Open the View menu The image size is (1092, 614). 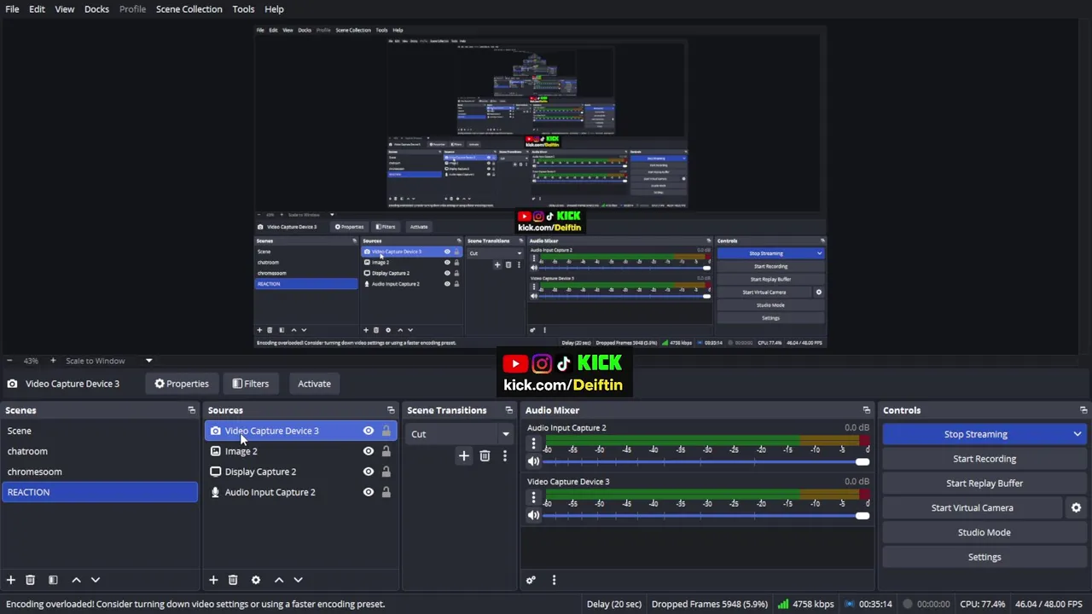(65, 9)
